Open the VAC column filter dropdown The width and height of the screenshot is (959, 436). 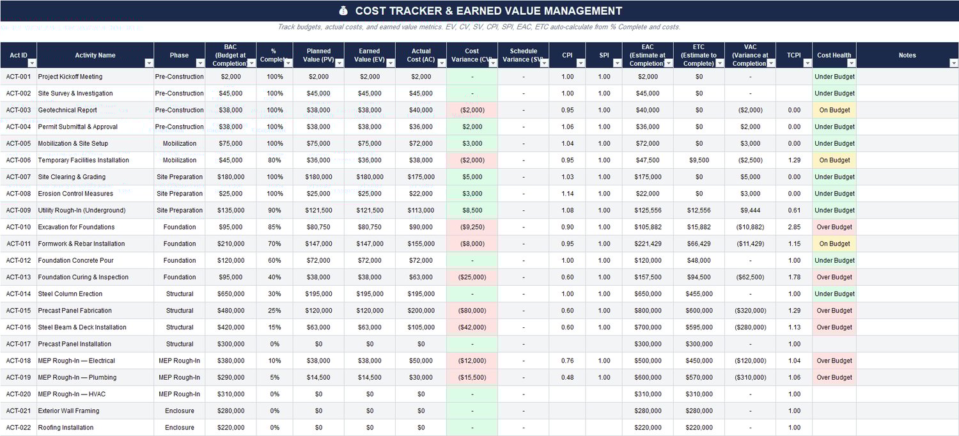coord(770,63)
